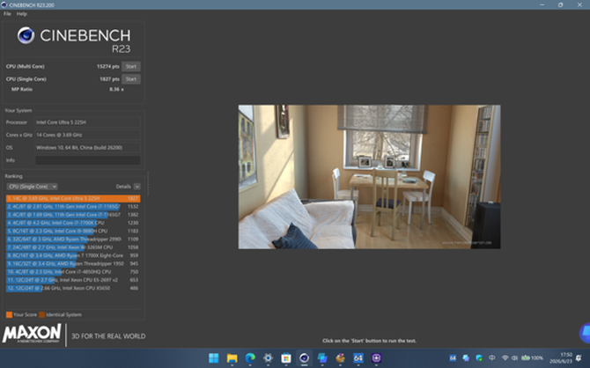This screenshot has height=368, width=590.
Task: Click the Processor field showing Intel Core Ultra 5 225H
Action: pyautogui.click(x=88, y=122)
